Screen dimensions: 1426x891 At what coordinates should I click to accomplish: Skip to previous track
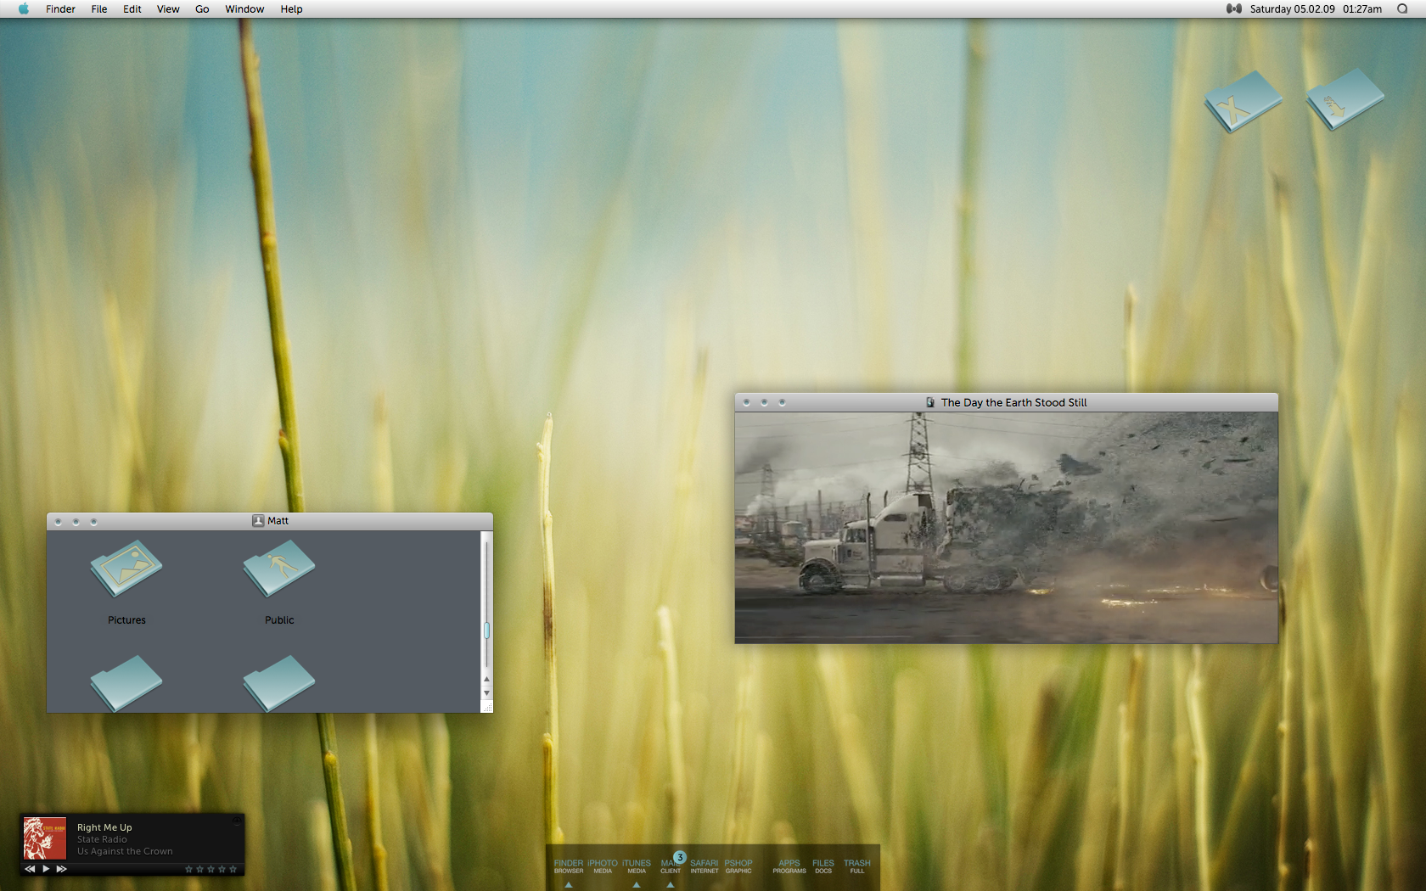click(30, 869)
